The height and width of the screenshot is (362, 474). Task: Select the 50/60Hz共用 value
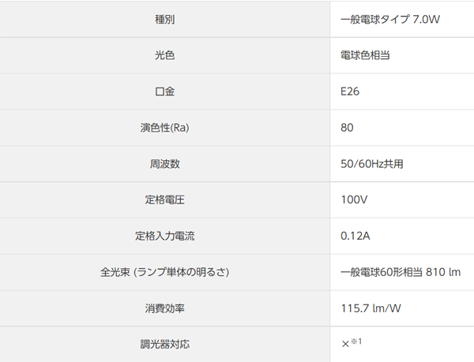click(372, 164)
